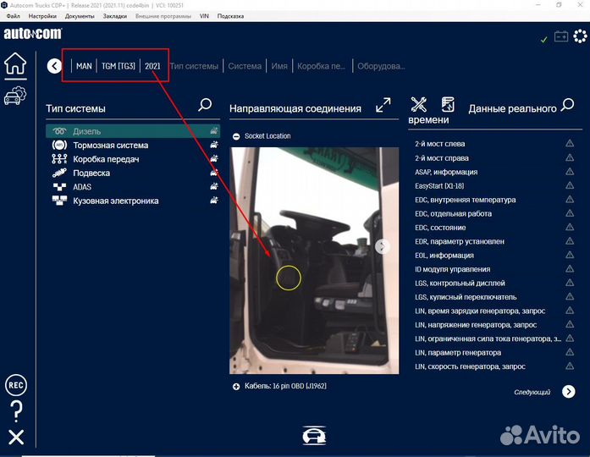Open the Настройки menu

tap(42, 16)
